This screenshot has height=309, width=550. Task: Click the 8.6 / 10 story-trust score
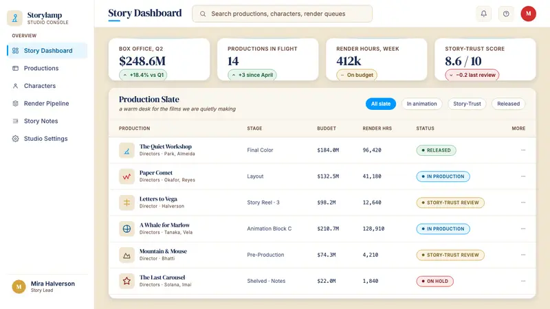[x=463, y=61]
